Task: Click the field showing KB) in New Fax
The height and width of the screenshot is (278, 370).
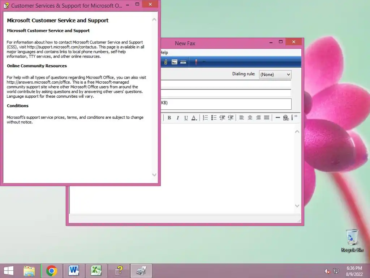Action: click(226, 104)
